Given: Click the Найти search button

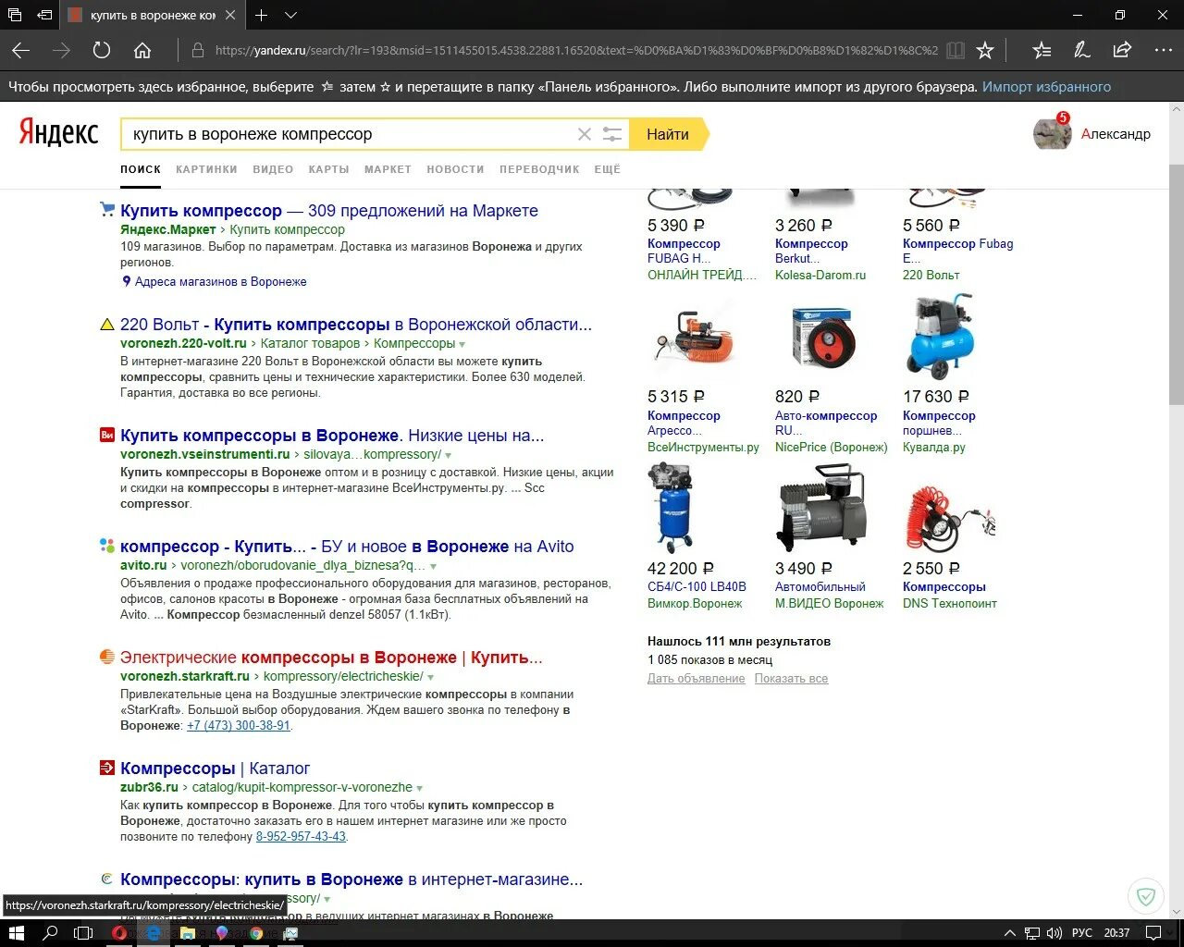Looking at the screenshot, I should click(x=668, y=134).
